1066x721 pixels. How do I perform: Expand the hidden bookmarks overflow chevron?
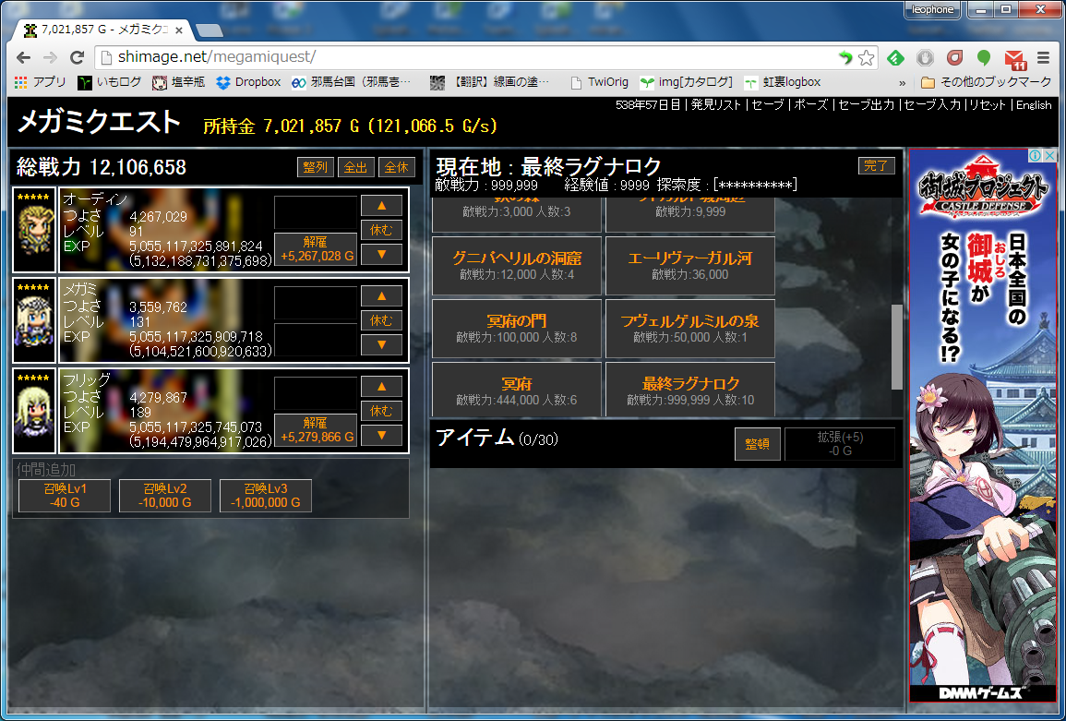click(x=903, y=82)
